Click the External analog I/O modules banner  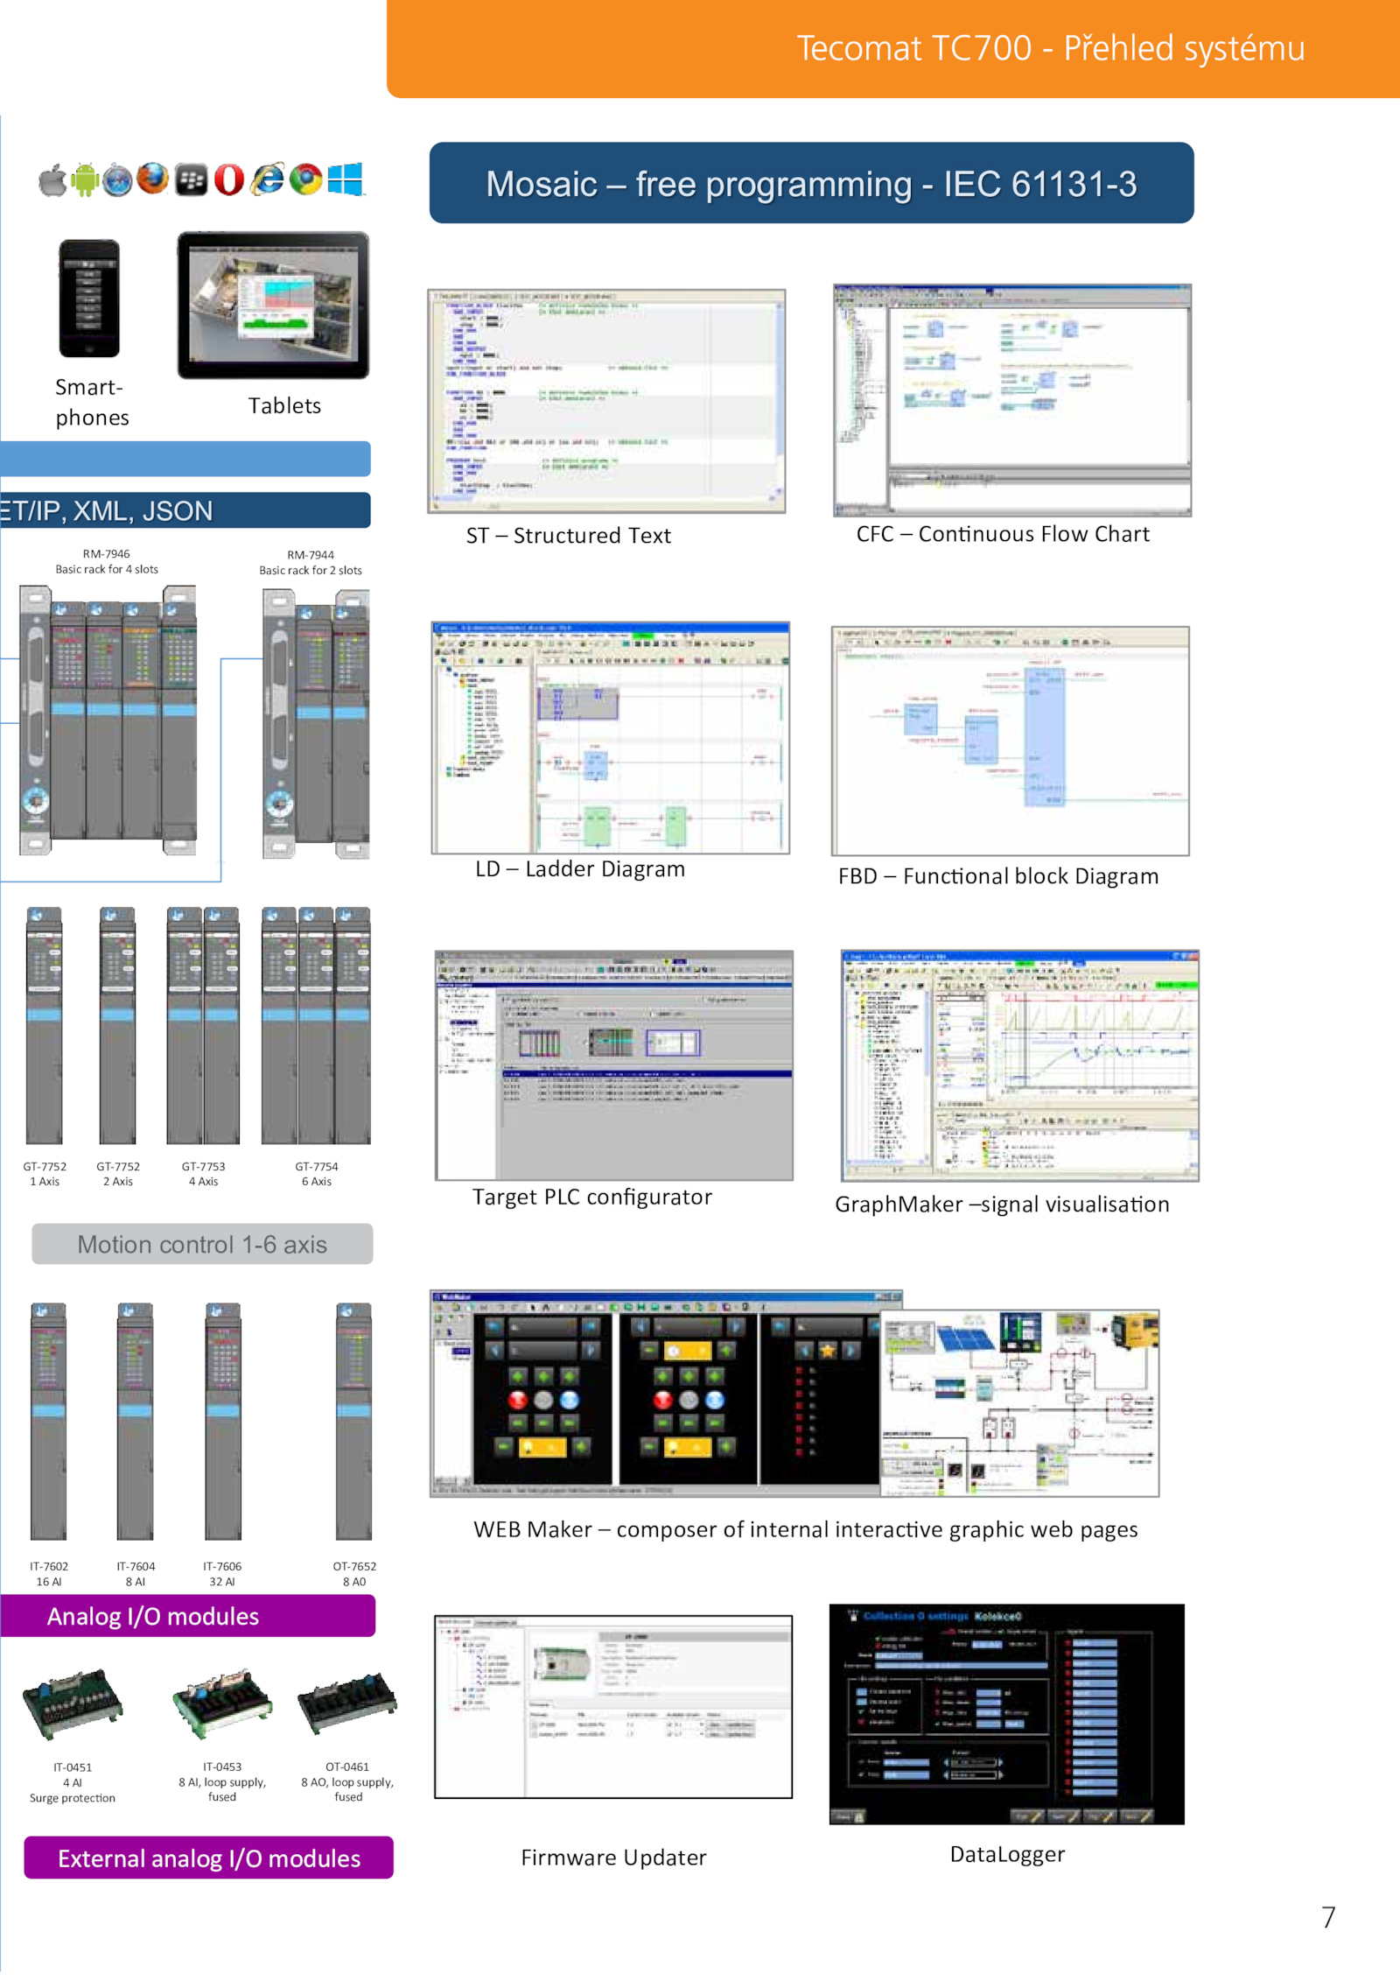[208, 1858]
